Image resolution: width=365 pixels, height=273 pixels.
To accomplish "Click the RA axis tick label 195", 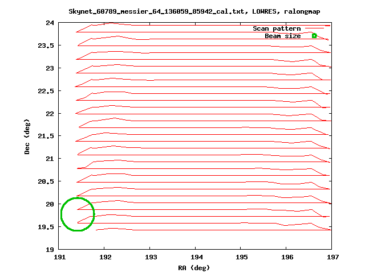I will coord(242,257).
